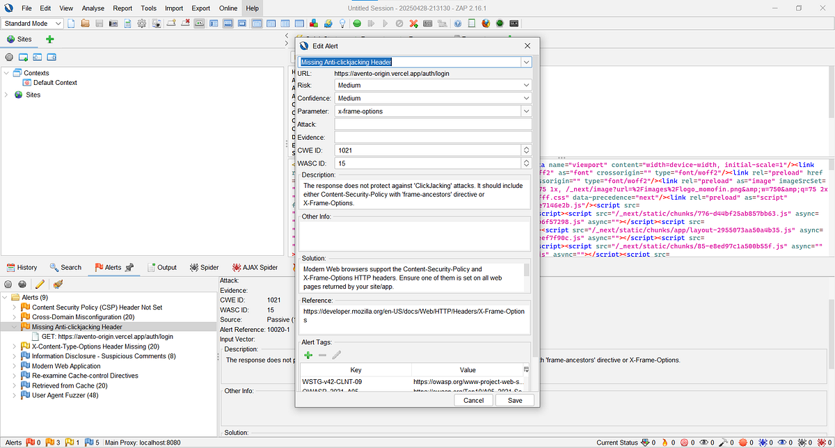Open the Analyse menu

pos(93,8)
